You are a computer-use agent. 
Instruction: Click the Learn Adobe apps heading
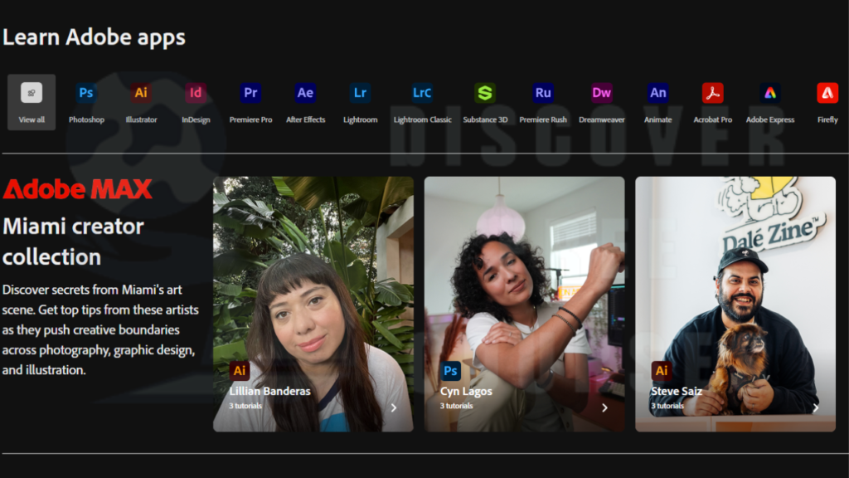click(x=94, y=37)
